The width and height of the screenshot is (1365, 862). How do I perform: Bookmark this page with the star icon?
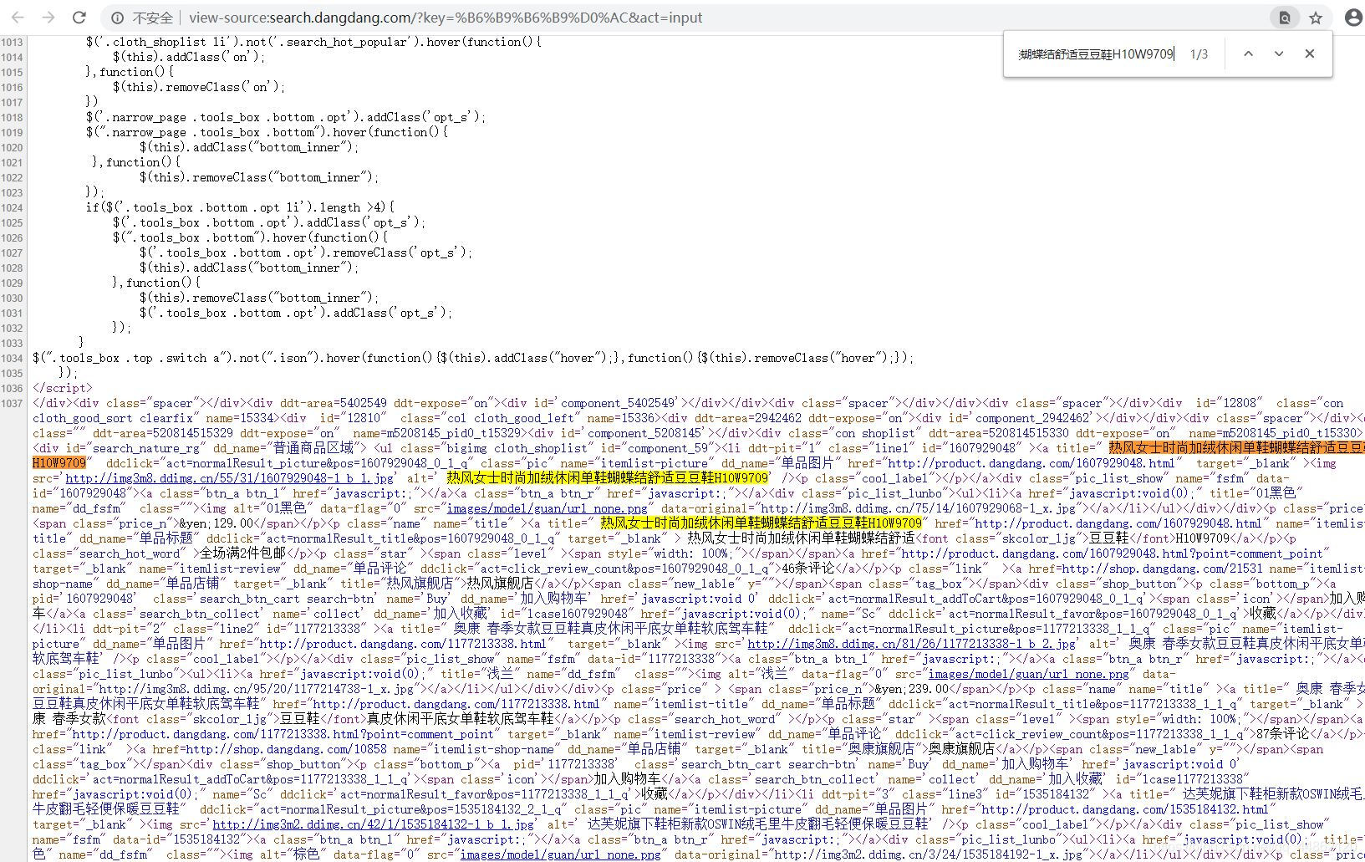point(1316,18)
